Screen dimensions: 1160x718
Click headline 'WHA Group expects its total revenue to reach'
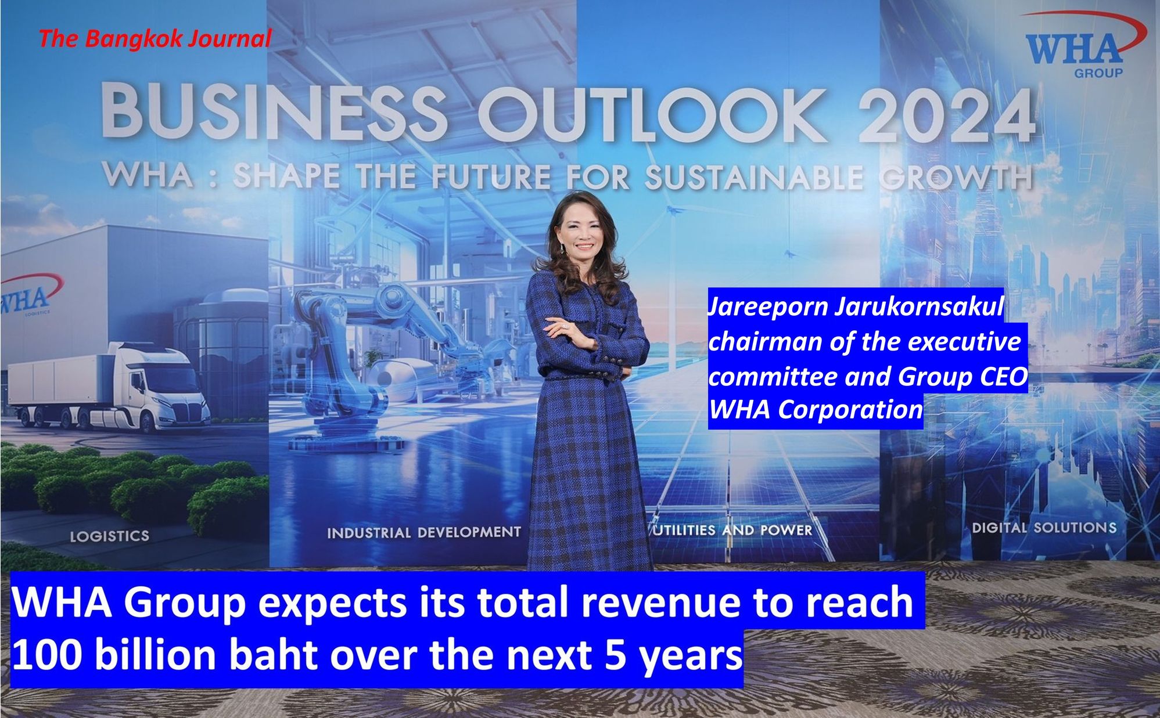click(462, 602)
